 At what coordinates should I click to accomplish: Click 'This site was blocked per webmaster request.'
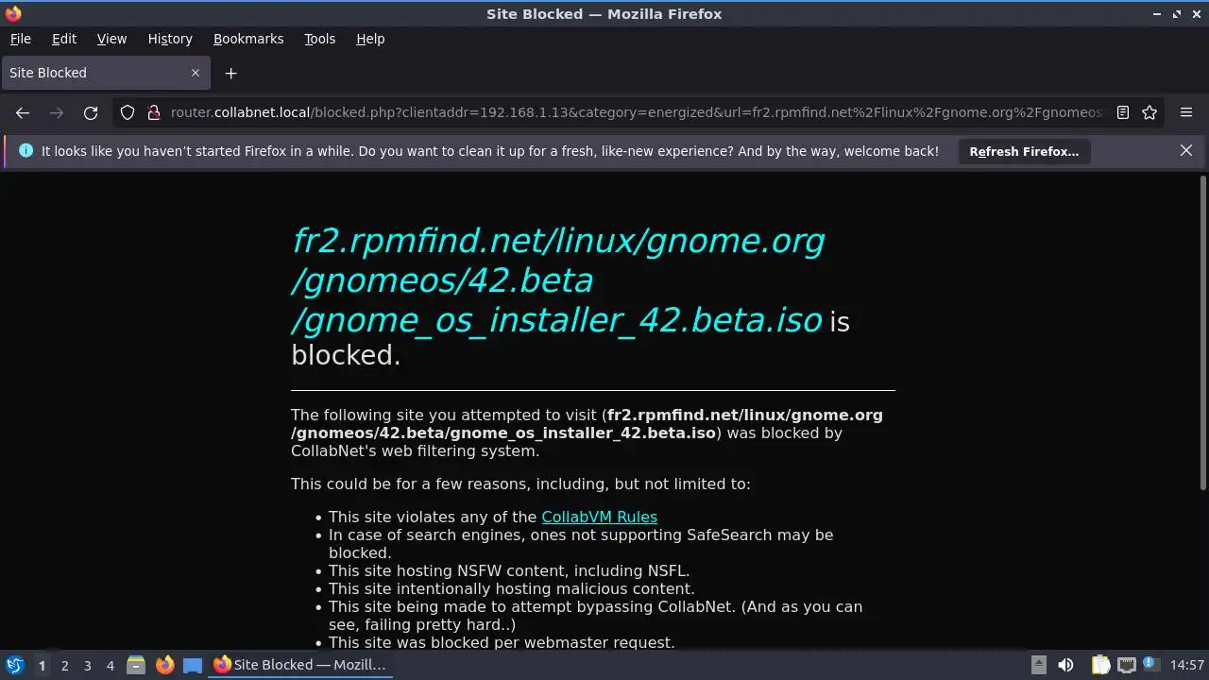(x=502, y=642)
